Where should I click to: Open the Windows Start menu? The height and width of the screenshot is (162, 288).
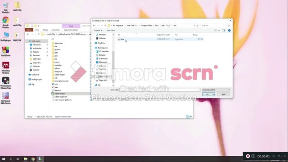[4, 159]
